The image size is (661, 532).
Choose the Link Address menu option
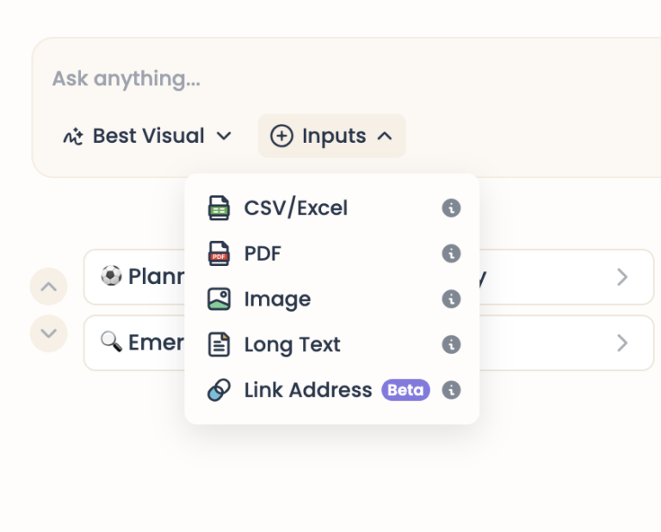coord(307,391)
